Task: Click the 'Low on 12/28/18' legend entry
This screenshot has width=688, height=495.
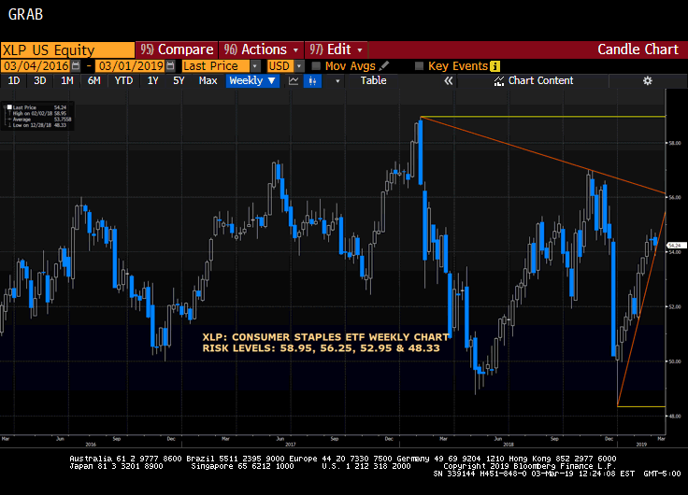Action: pyautogui.click(x=39, y=125)
